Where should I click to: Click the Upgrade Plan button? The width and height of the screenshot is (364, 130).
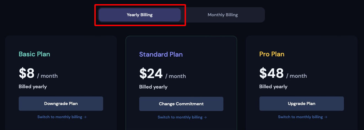point(302,104)
